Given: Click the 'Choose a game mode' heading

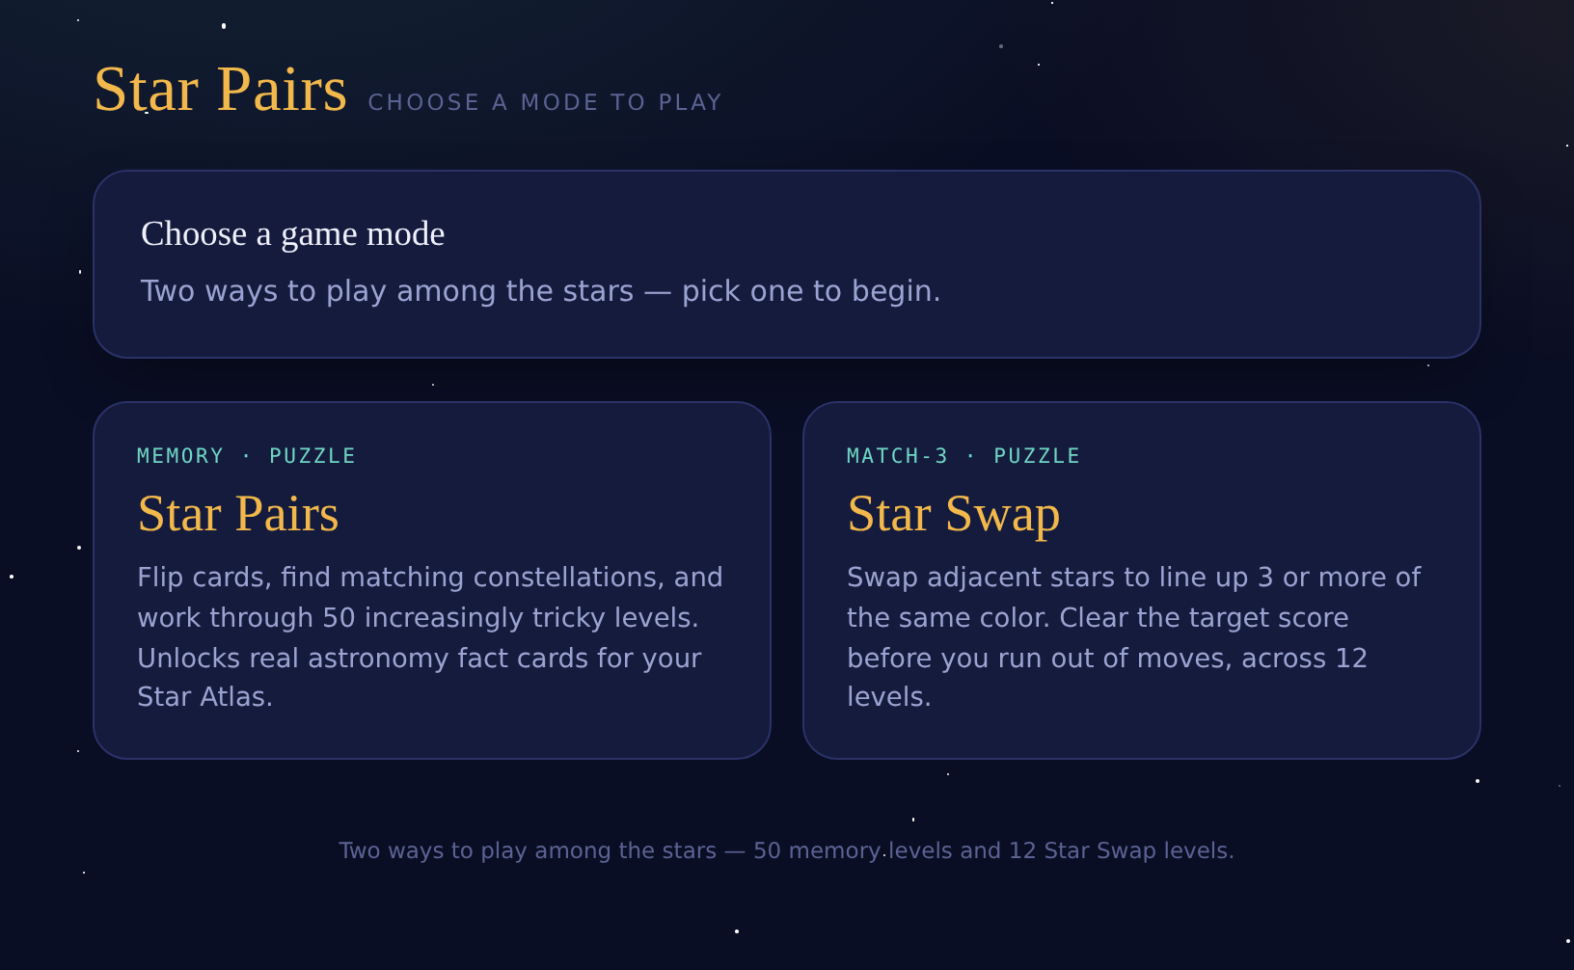Looking at the screenshot, I should (x=293, y=233).
